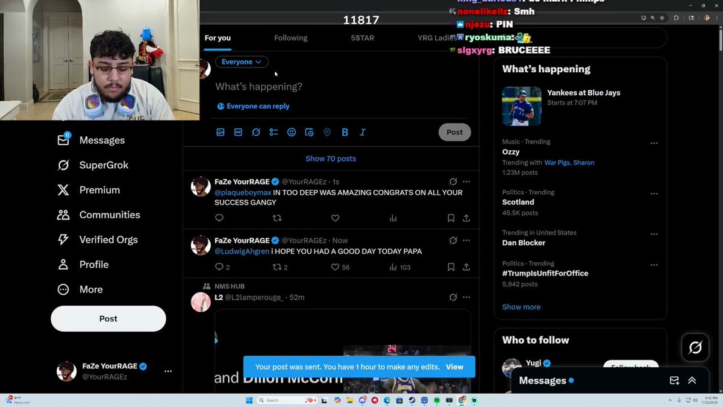
Task: Apply bold formatting in composer
Action: click(x=345, y=132)
